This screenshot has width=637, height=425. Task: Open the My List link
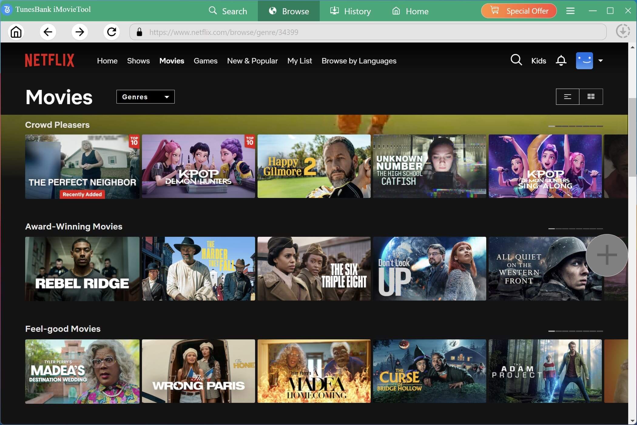pos(299,61)
